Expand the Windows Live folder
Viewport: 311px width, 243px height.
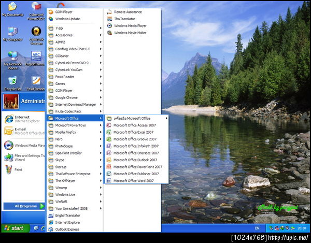click(x=75, y=194)
